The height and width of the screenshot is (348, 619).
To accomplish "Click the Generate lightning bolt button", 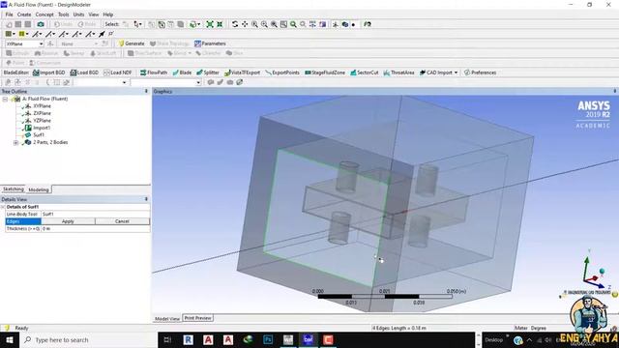I will click(132, 43).
